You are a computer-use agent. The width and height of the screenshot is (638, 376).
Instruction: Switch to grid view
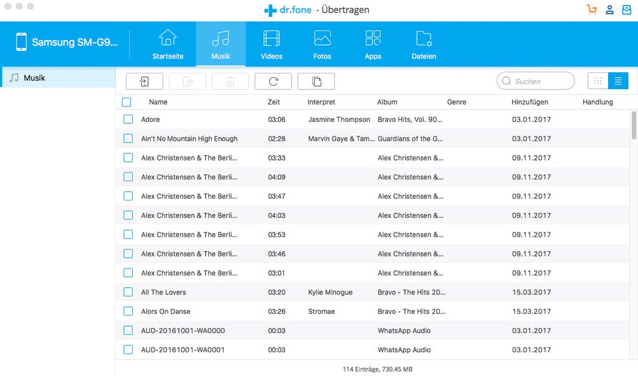click(598, 81)
